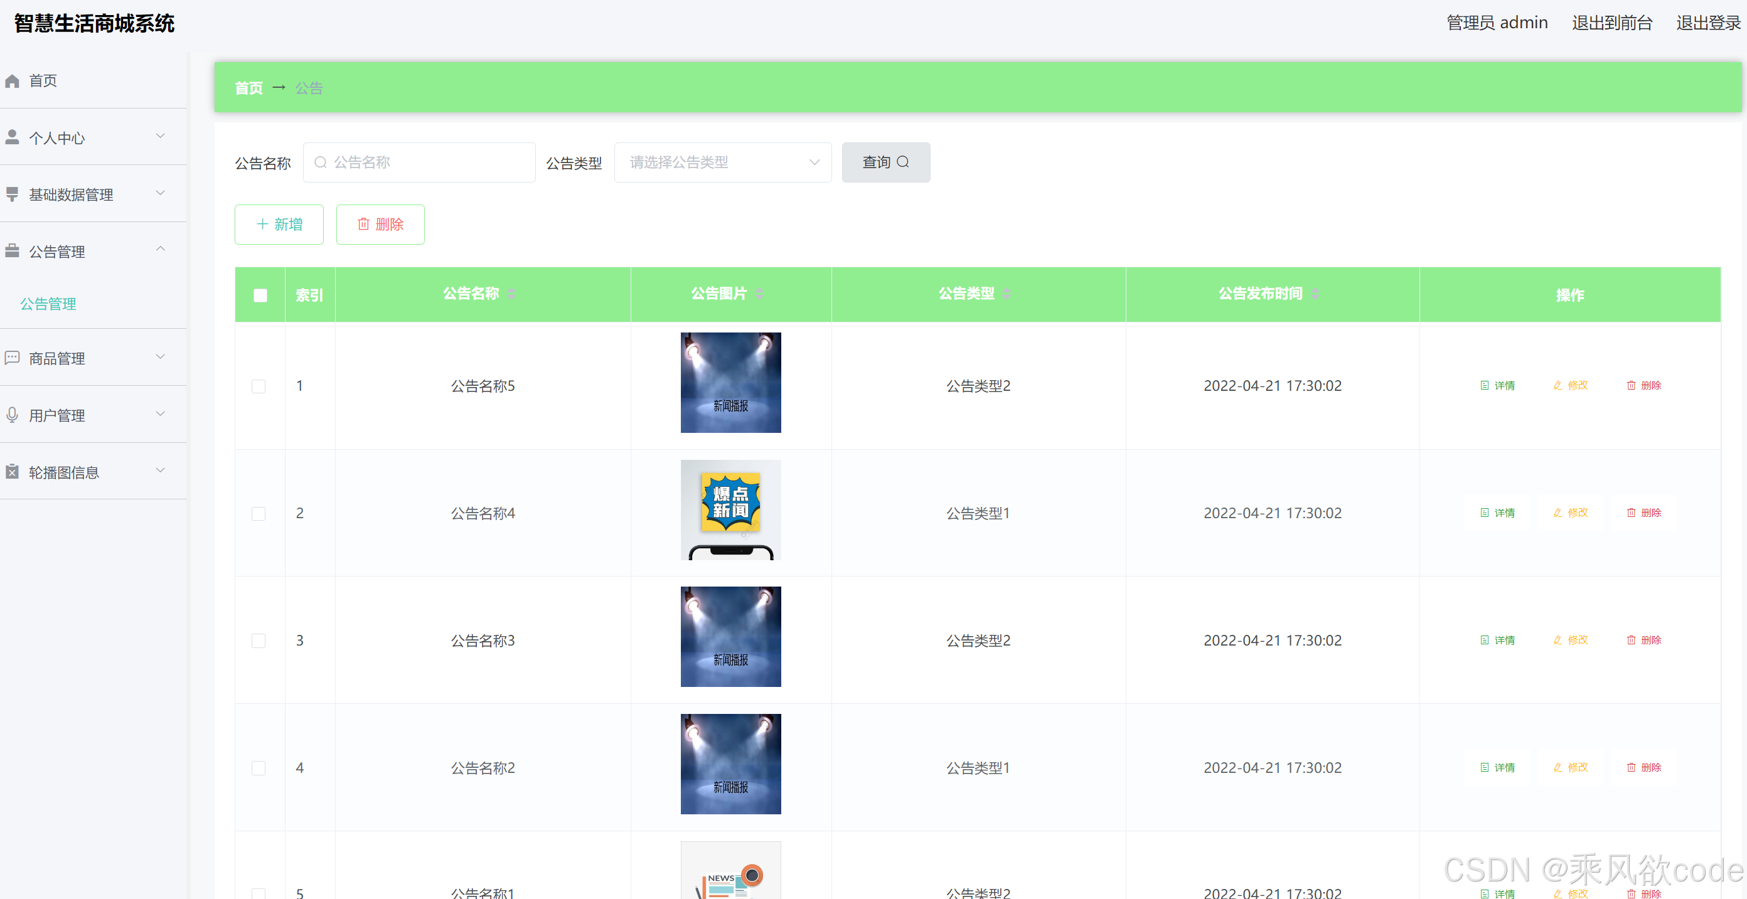Collapse the 公告管理 sidebar section

(x=161, y=250)
